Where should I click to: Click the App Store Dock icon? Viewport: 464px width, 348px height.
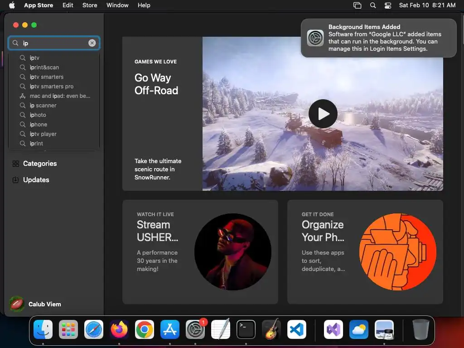170,329
